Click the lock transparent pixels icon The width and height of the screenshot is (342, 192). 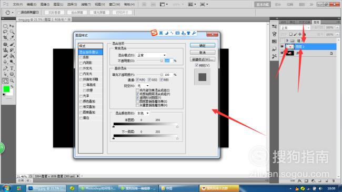(291, 34)
